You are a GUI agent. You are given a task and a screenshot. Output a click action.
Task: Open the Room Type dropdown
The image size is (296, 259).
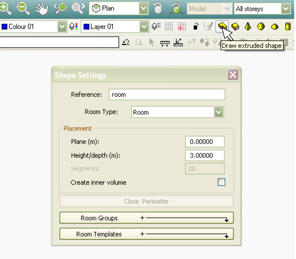pyautogui.click(x=218, y=112)
